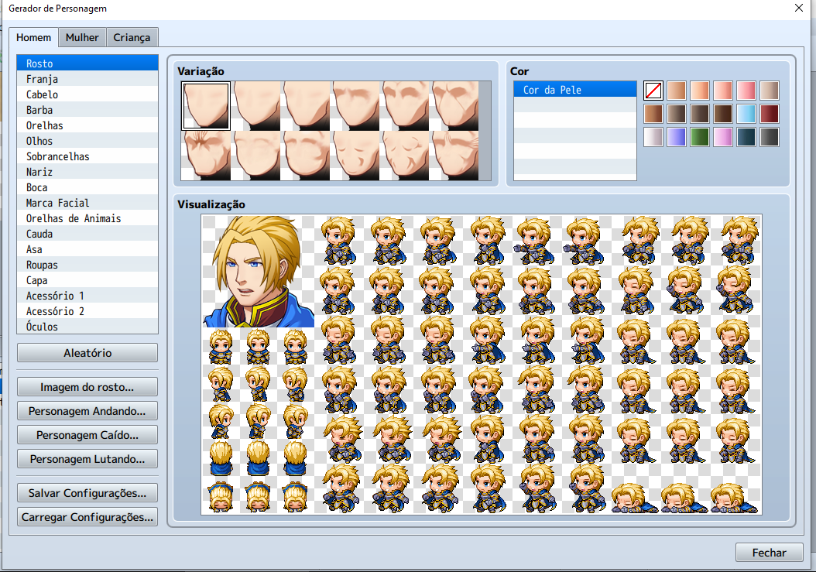This screenshot has height=572, width=816.
Task: Click Aleatório to randomize the character
Action: click(87, 352)
